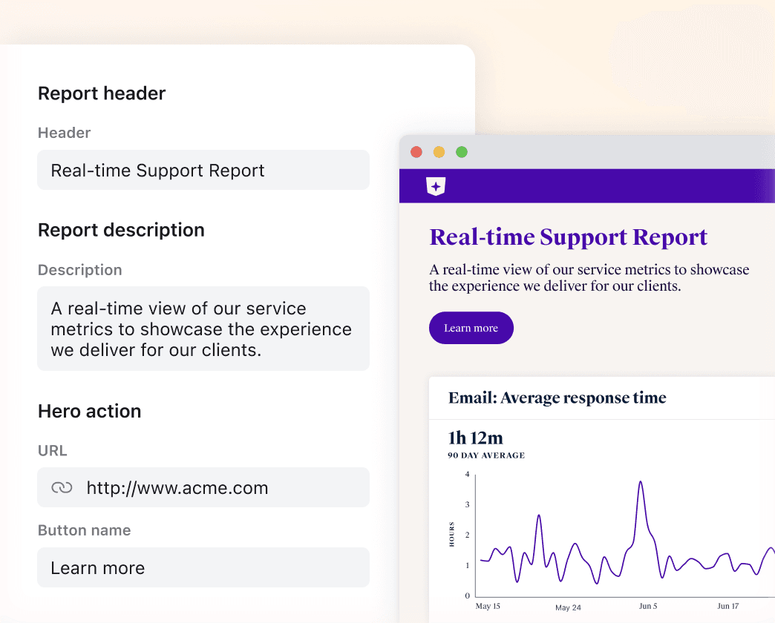Click into the Description text area

203,329
